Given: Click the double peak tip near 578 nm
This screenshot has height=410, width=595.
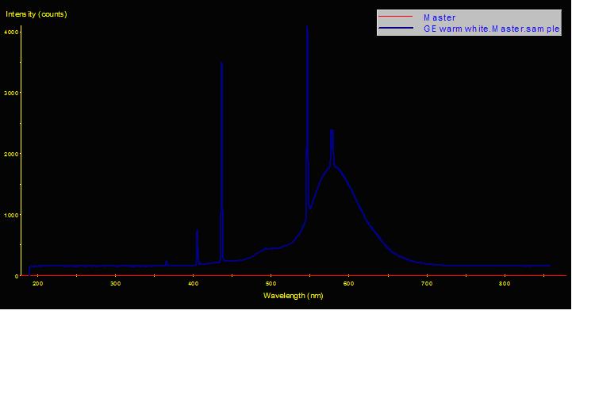Looking at the screenshot, I should click(x=332, y=131).
